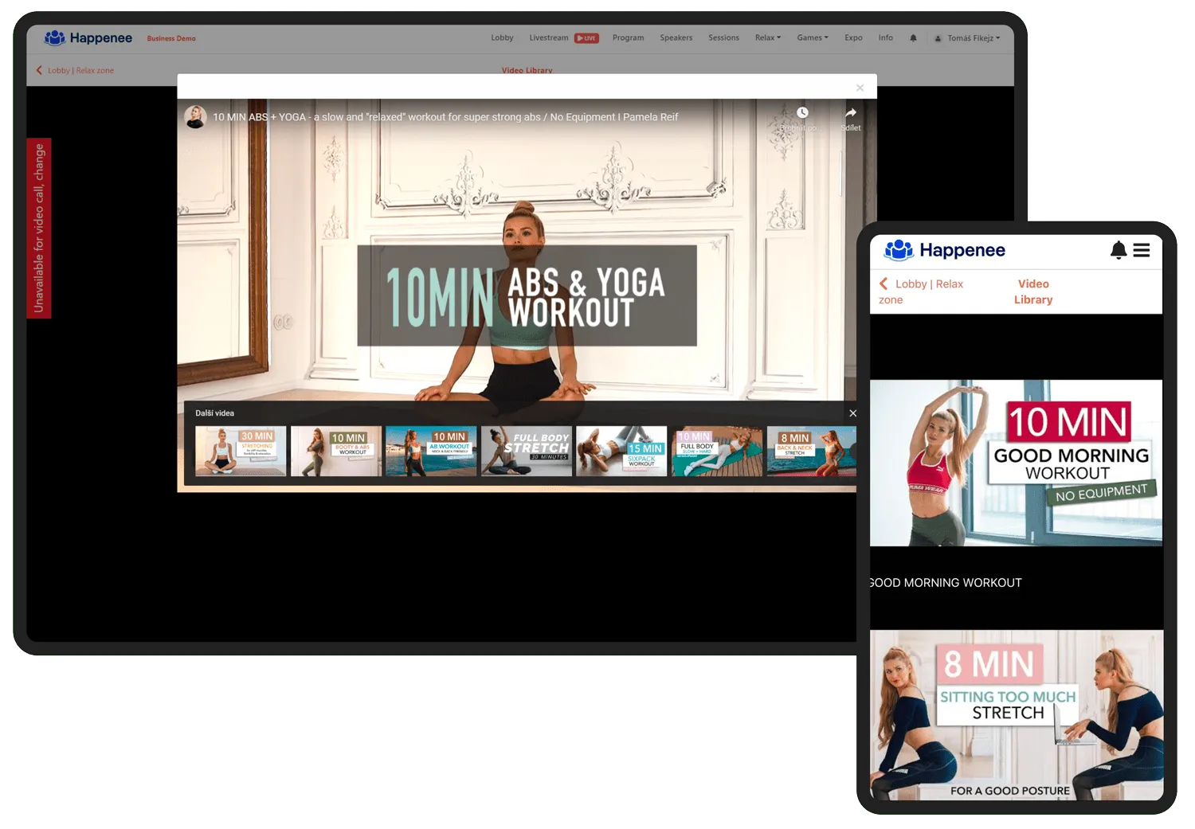Click the Video Library heading on phone
The image size is (1195, 829).
1033,291
